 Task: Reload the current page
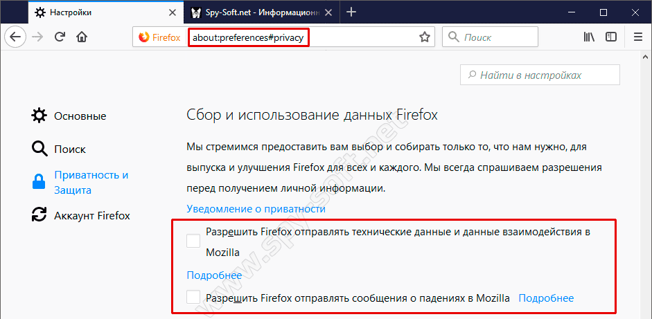coord(60,37)
